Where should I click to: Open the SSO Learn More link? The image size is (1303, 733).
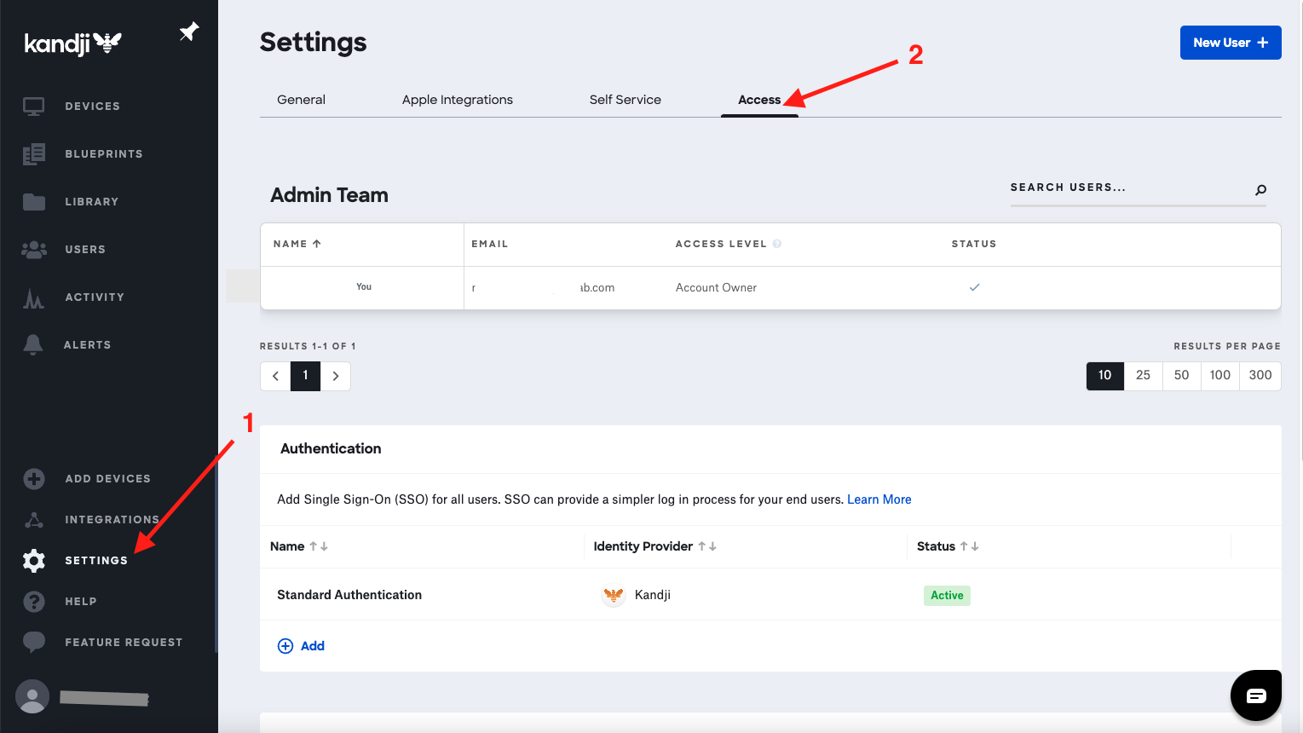point(879,499)
